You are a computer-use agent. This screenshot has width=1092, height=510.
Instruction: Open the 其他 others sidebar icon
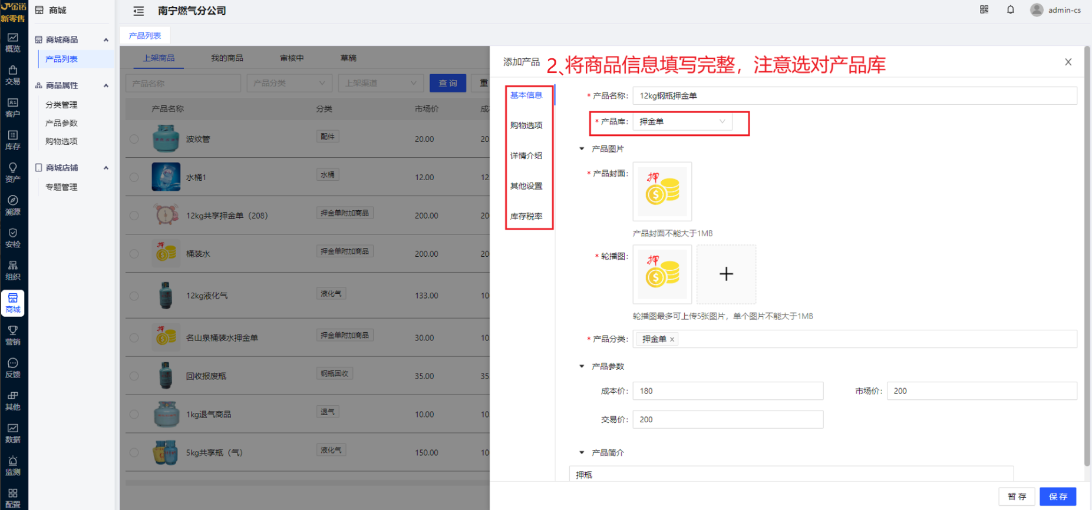point(13,400)
